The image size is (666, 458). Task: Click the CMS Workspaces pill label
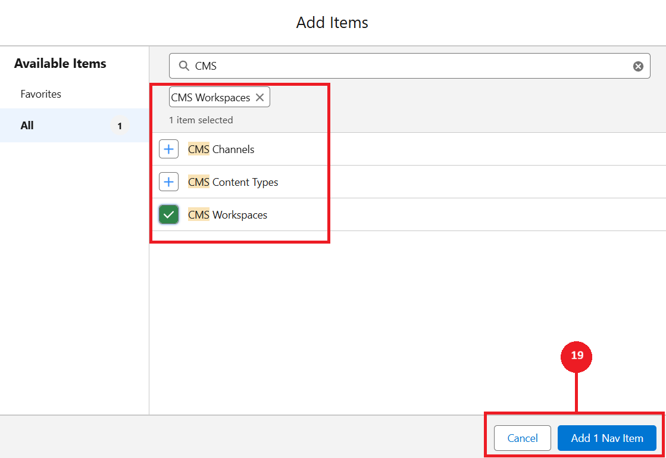[211, 98]
